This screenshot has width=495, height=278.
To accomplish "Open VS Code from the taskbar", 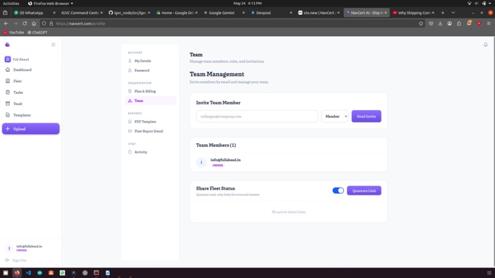I will pos(28,272).
